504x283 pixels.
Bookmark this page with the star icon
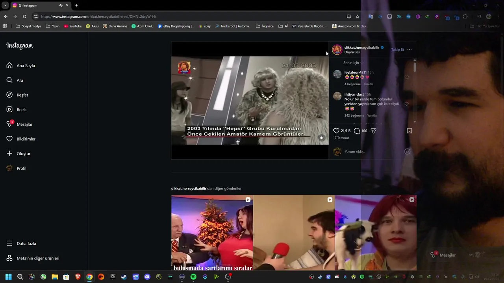pos(358,17)
